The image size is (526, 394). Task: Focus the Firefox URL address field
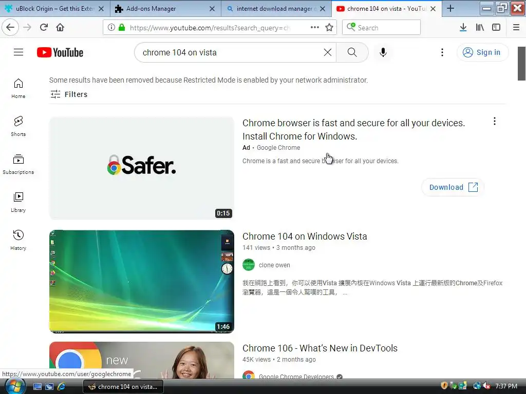point(210,28)
